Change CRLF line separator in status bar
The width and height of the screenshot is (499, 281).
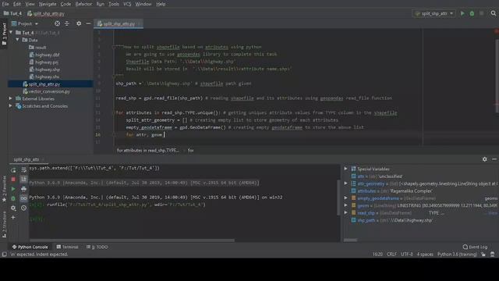click(391, 254)
